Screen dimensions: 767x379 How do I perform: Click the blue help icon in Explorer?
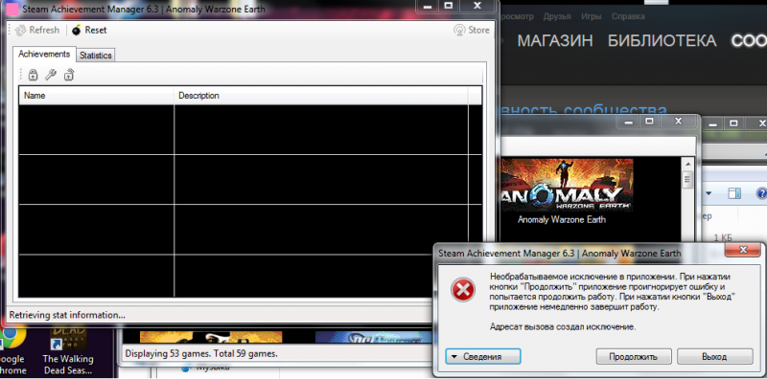pos(761,193)
